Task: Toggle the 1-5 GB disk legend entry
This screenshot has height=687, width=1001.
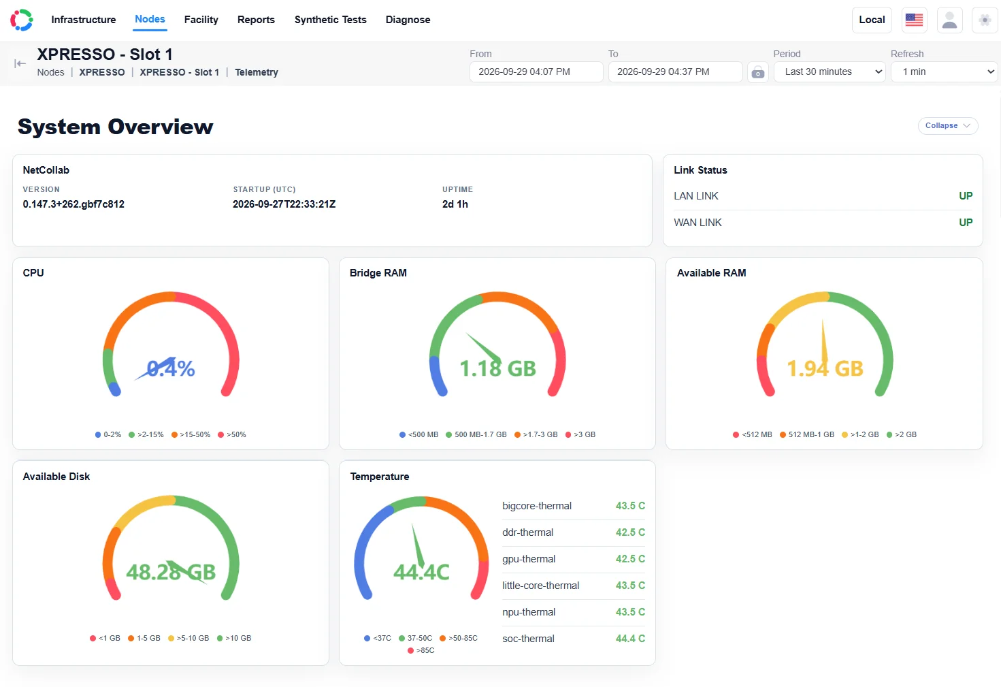Action: click(144, 638)
